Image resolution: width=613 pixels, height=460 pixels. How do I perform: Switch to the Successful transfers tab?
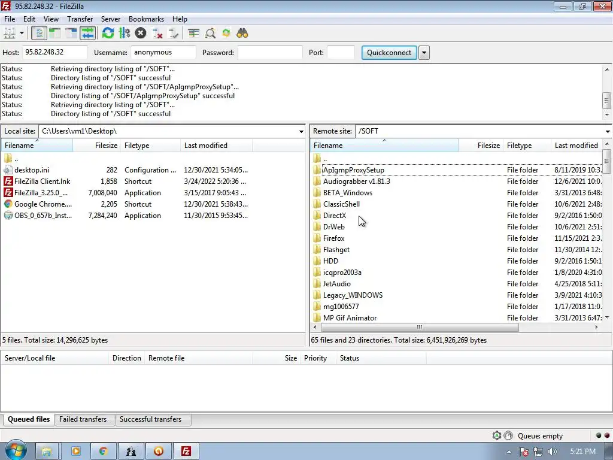click(150, 419)
